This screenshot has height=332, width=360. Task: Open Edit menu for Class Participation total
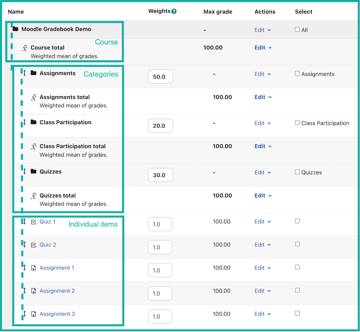pyautogui.click(x=263, y=146)
